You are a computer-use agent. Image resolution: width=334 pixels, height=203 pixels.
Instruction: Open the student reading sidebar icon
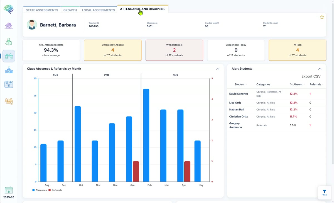[x=9, y=42]
